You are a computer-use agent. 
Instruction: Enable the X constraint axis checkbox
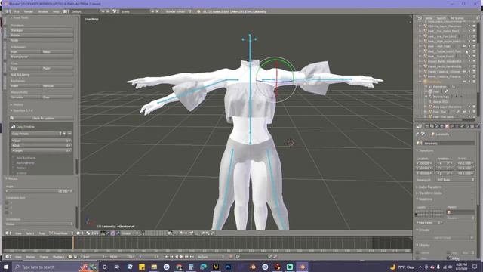coord(7,202)
